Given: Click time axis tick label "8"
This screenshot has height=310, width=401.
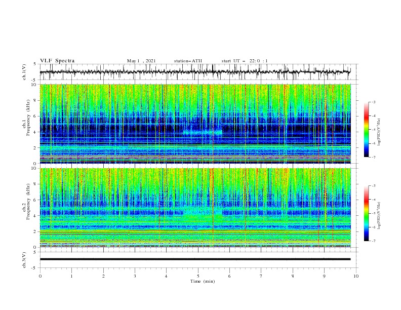Looking at the screenshot, I should click(293, 276).
